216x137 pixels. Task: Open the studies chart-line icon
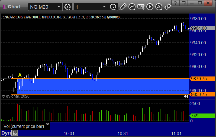[132, 7]
